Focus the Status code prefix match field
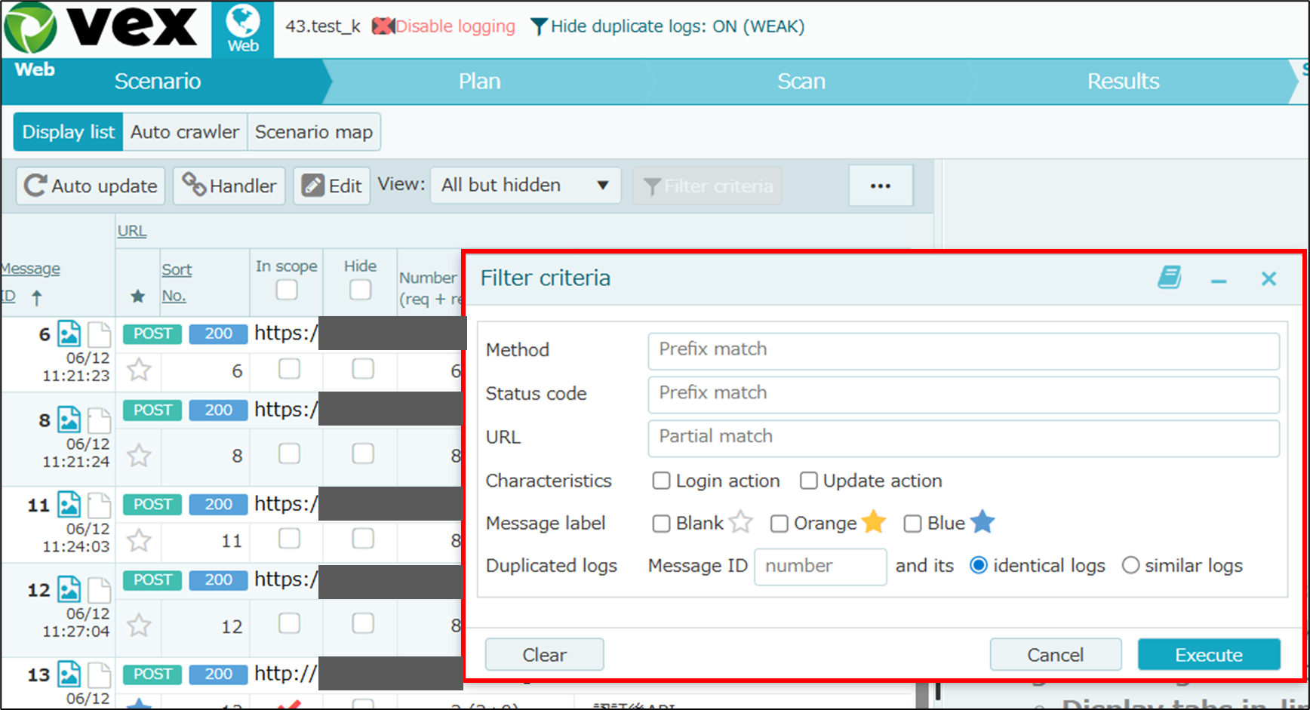 click(x=964, y=395)
